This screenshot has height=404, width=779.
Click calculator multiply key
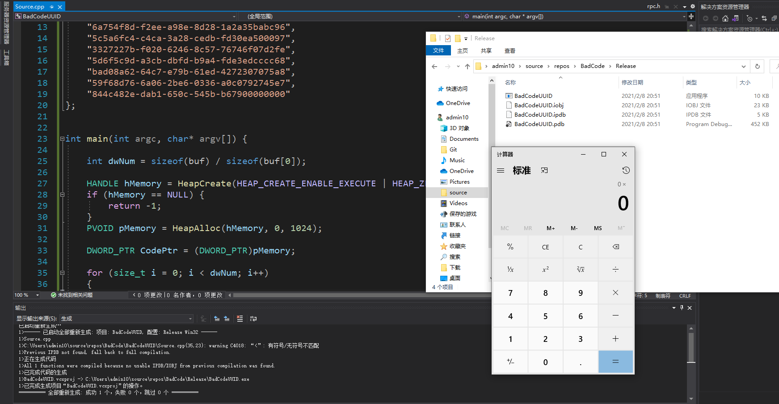coord(615,293)
